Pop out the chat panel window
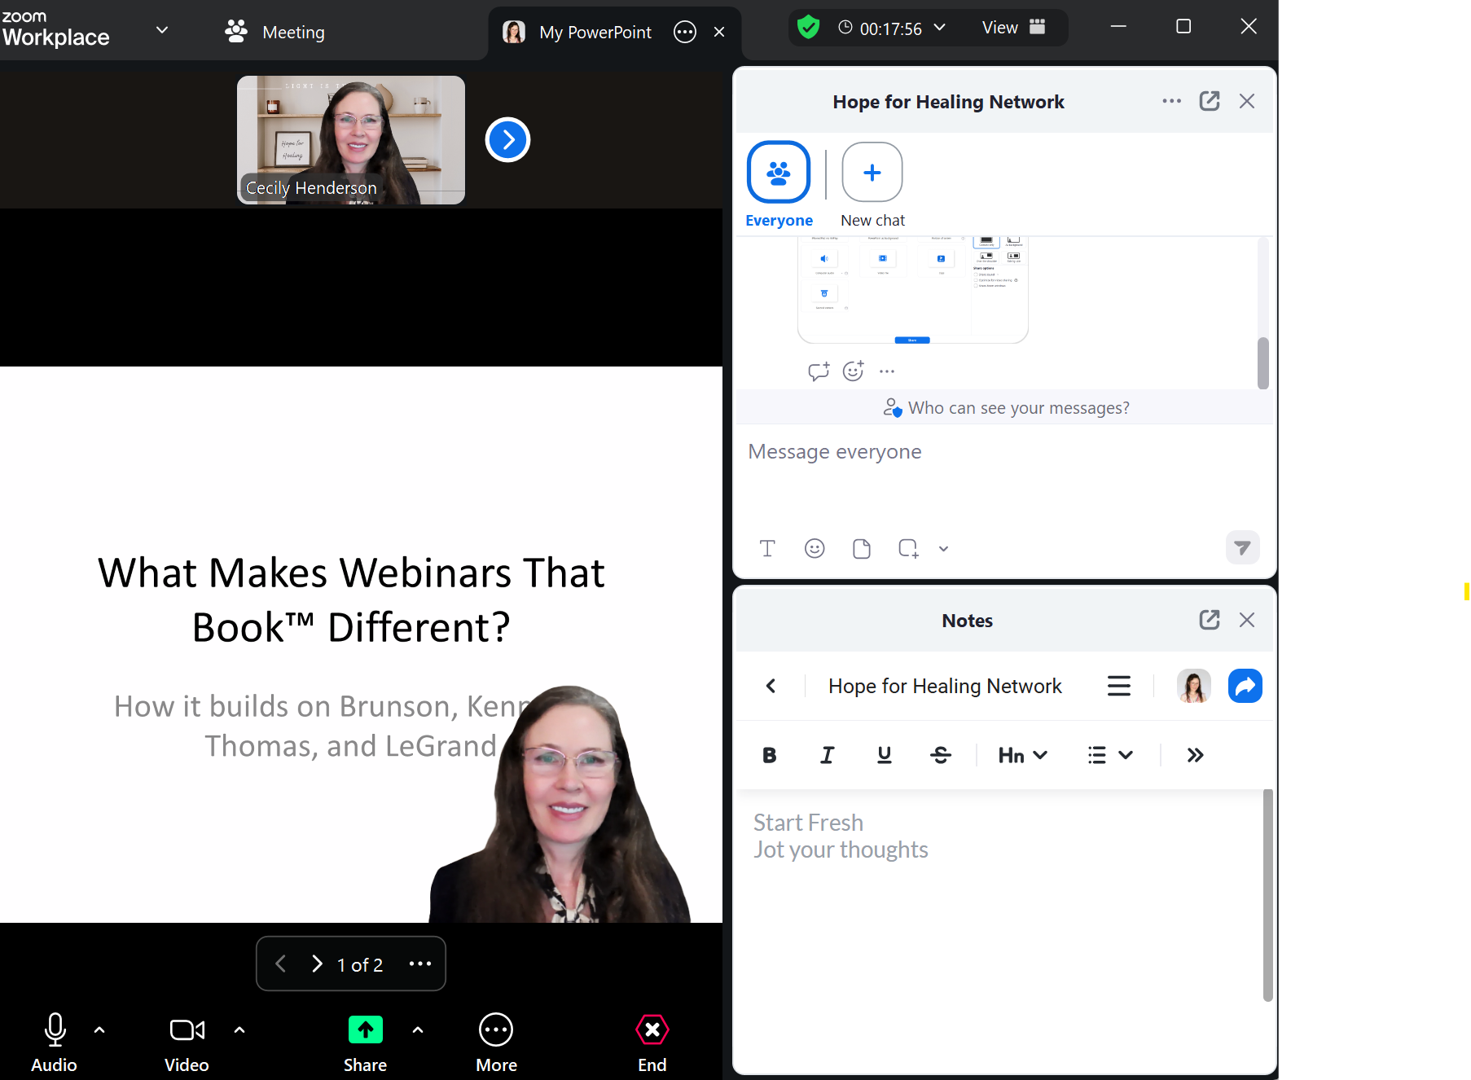Screen dimensions: 1471x1080 click(1210, 101)
